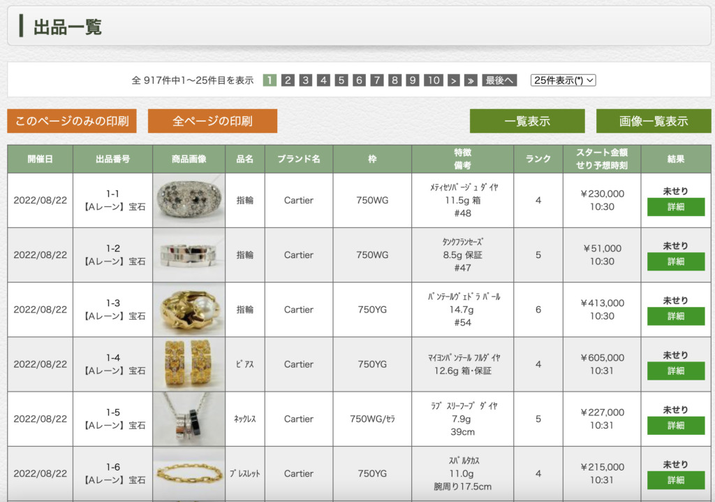
Task: Select current page 1 in pagination
Action: (x=270, y=80)
